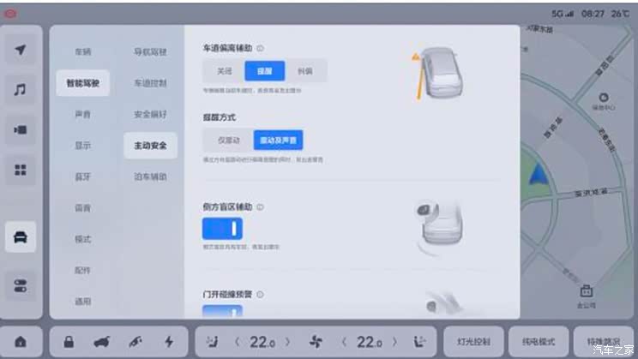Select the third lane departure option 纠偏
The height and width of the screenshot is (359, 638).
305,71
